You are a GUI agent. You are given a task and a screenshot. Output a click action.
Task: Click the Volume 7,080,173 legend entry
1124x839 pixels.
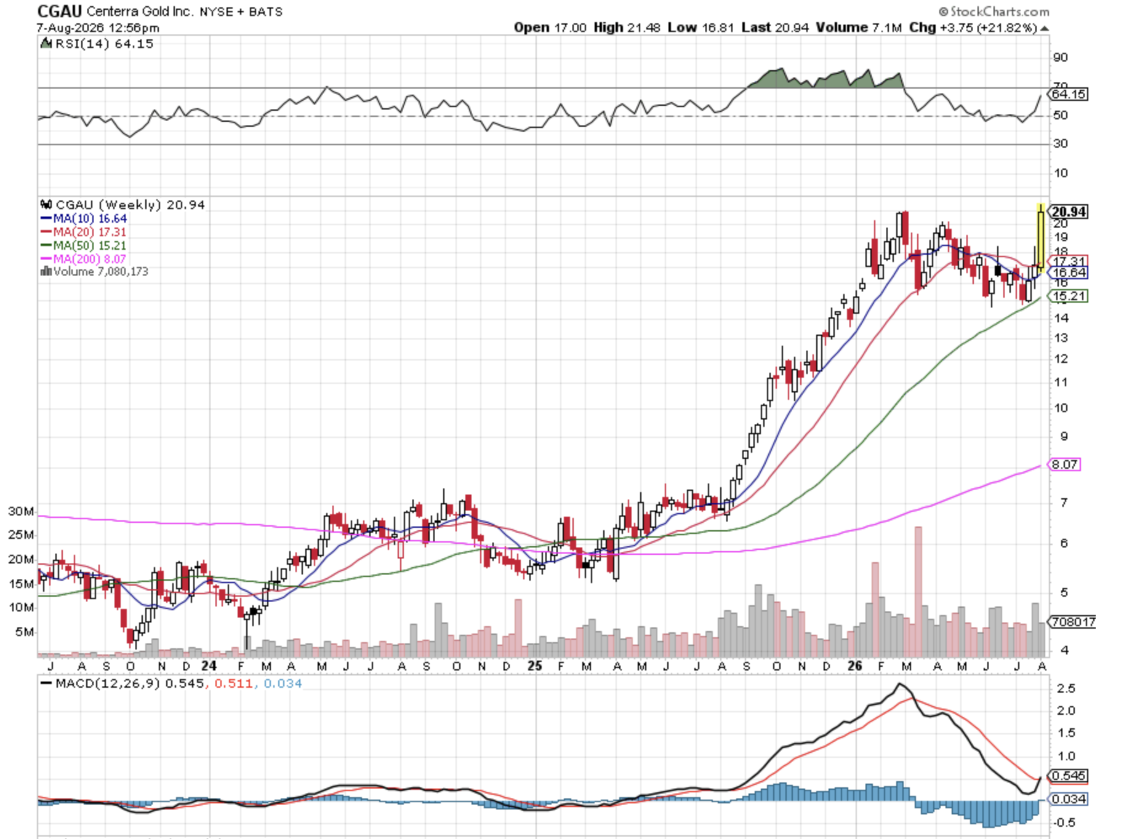100,271
